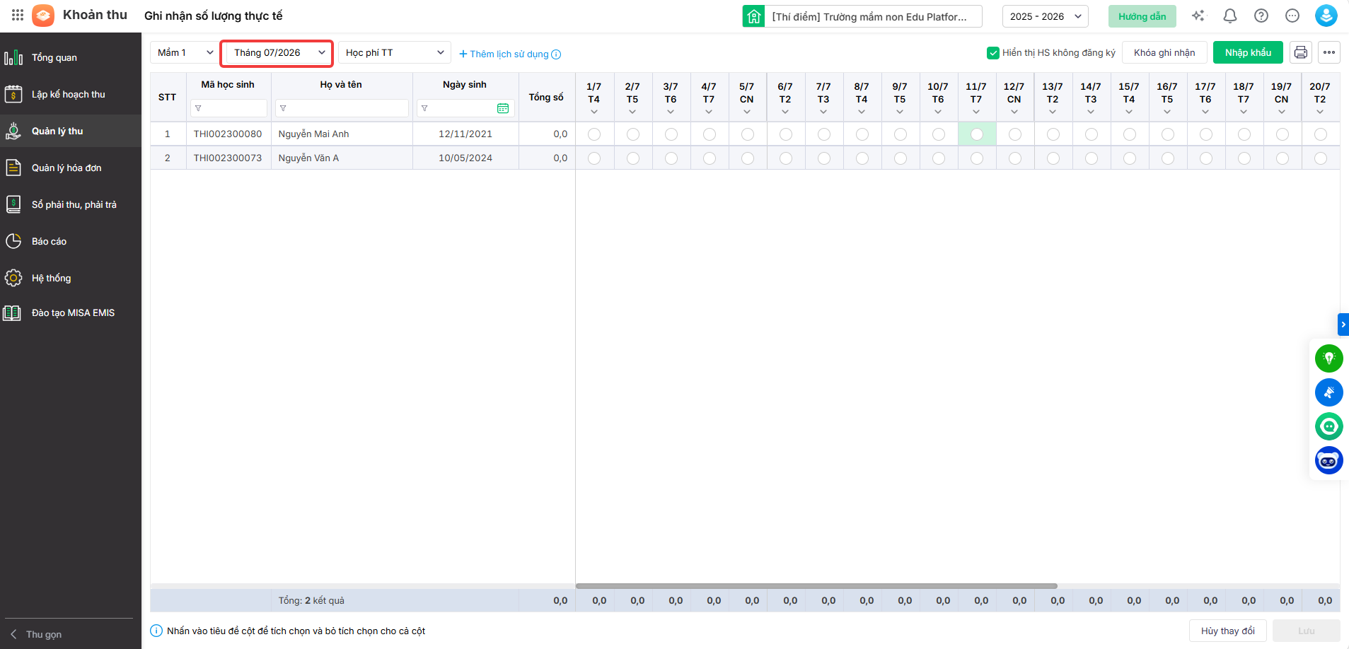Click the Họ và tên filter input

[x=342, y=108]
